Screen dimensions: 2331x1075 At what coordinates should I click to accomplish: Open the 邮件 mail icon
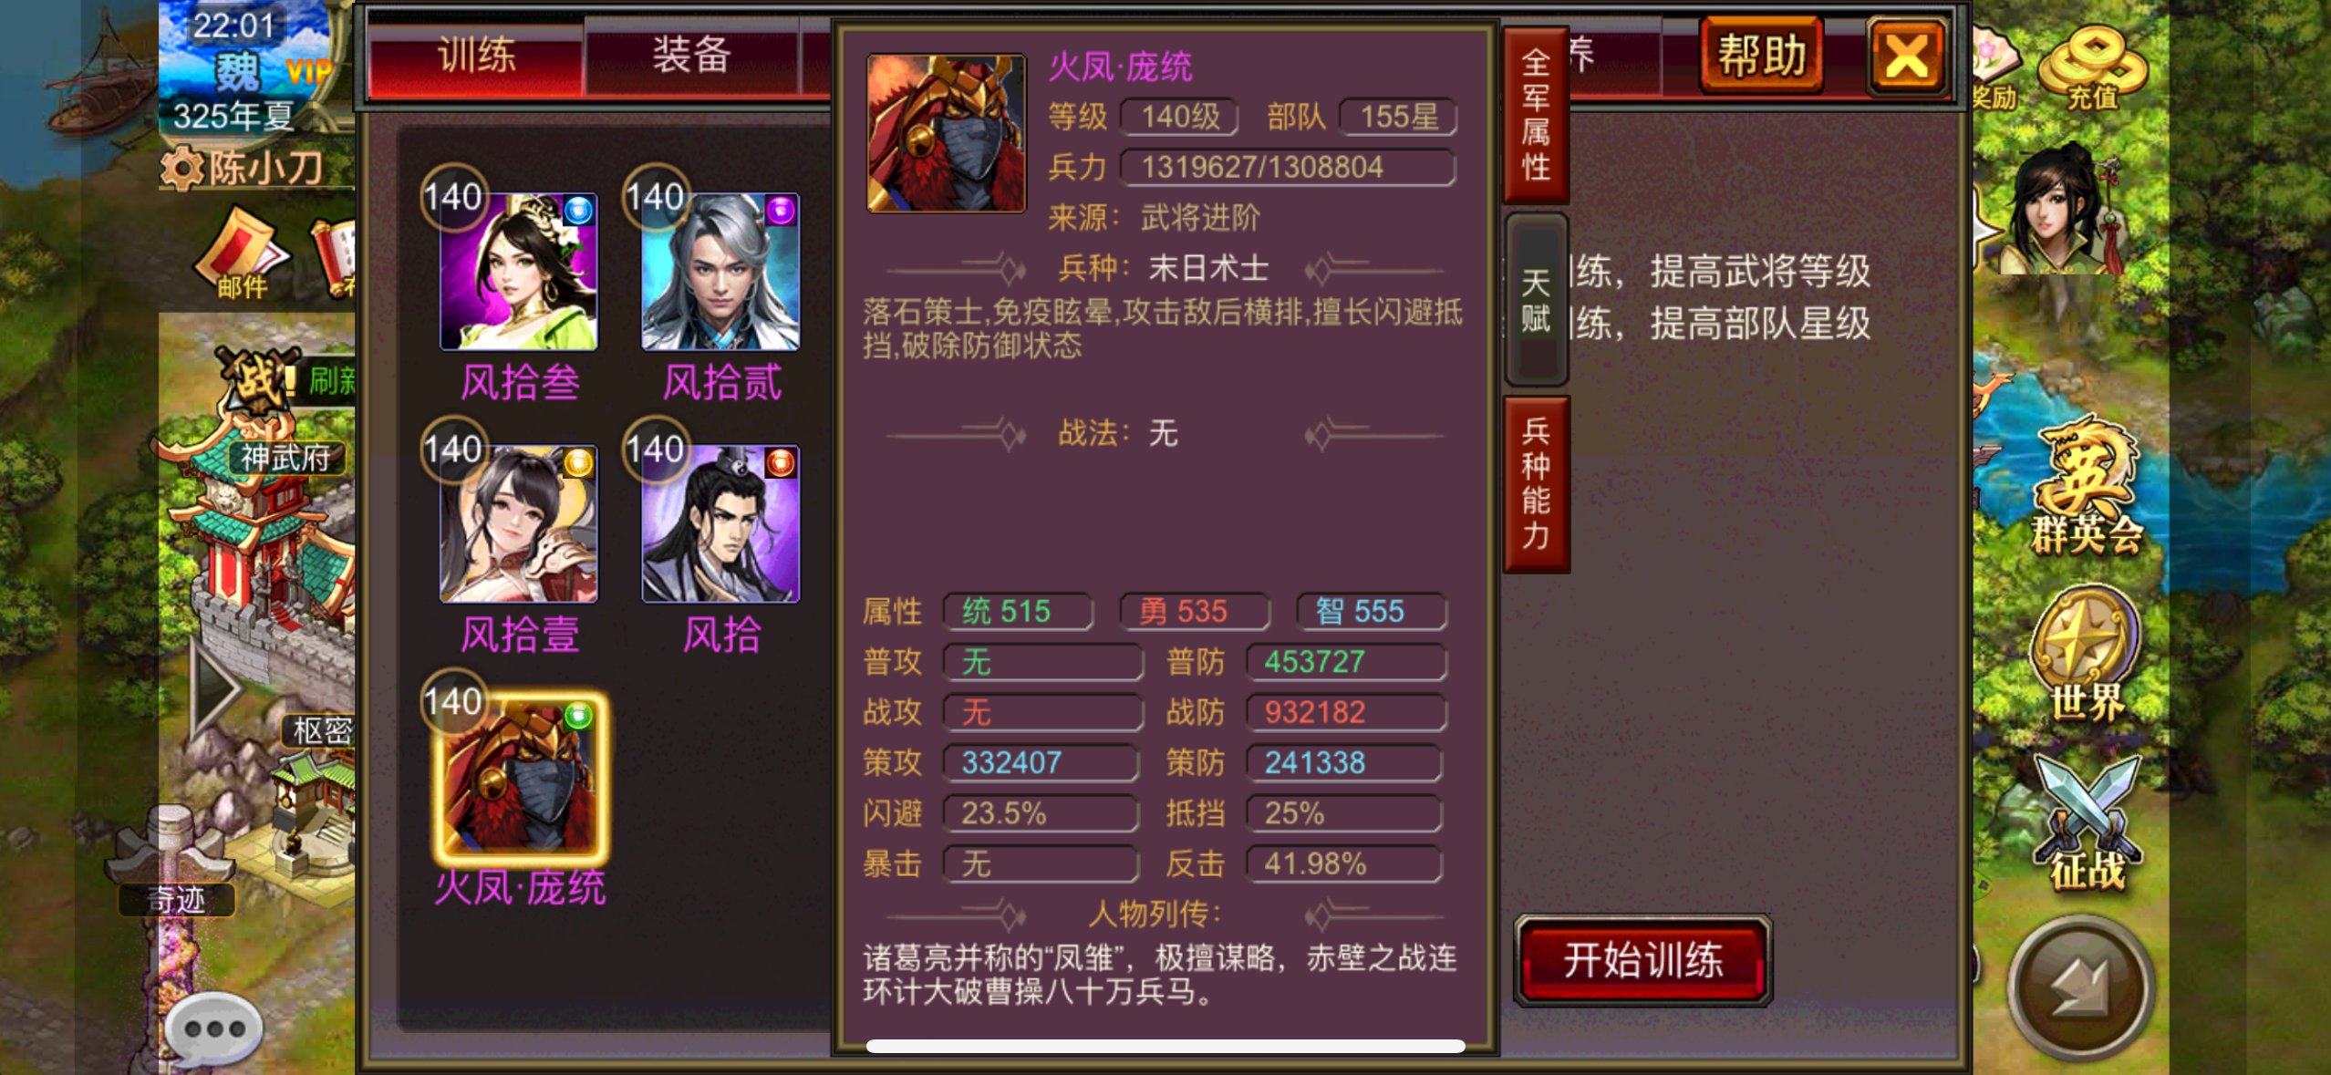(242, 253)
